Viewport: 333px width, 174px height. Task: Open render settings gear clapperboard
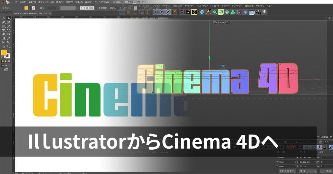click(194, 12)
